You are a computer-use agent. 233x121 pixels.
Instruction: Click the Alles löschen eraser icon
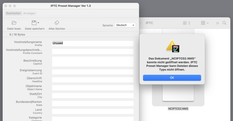point(57,23)
